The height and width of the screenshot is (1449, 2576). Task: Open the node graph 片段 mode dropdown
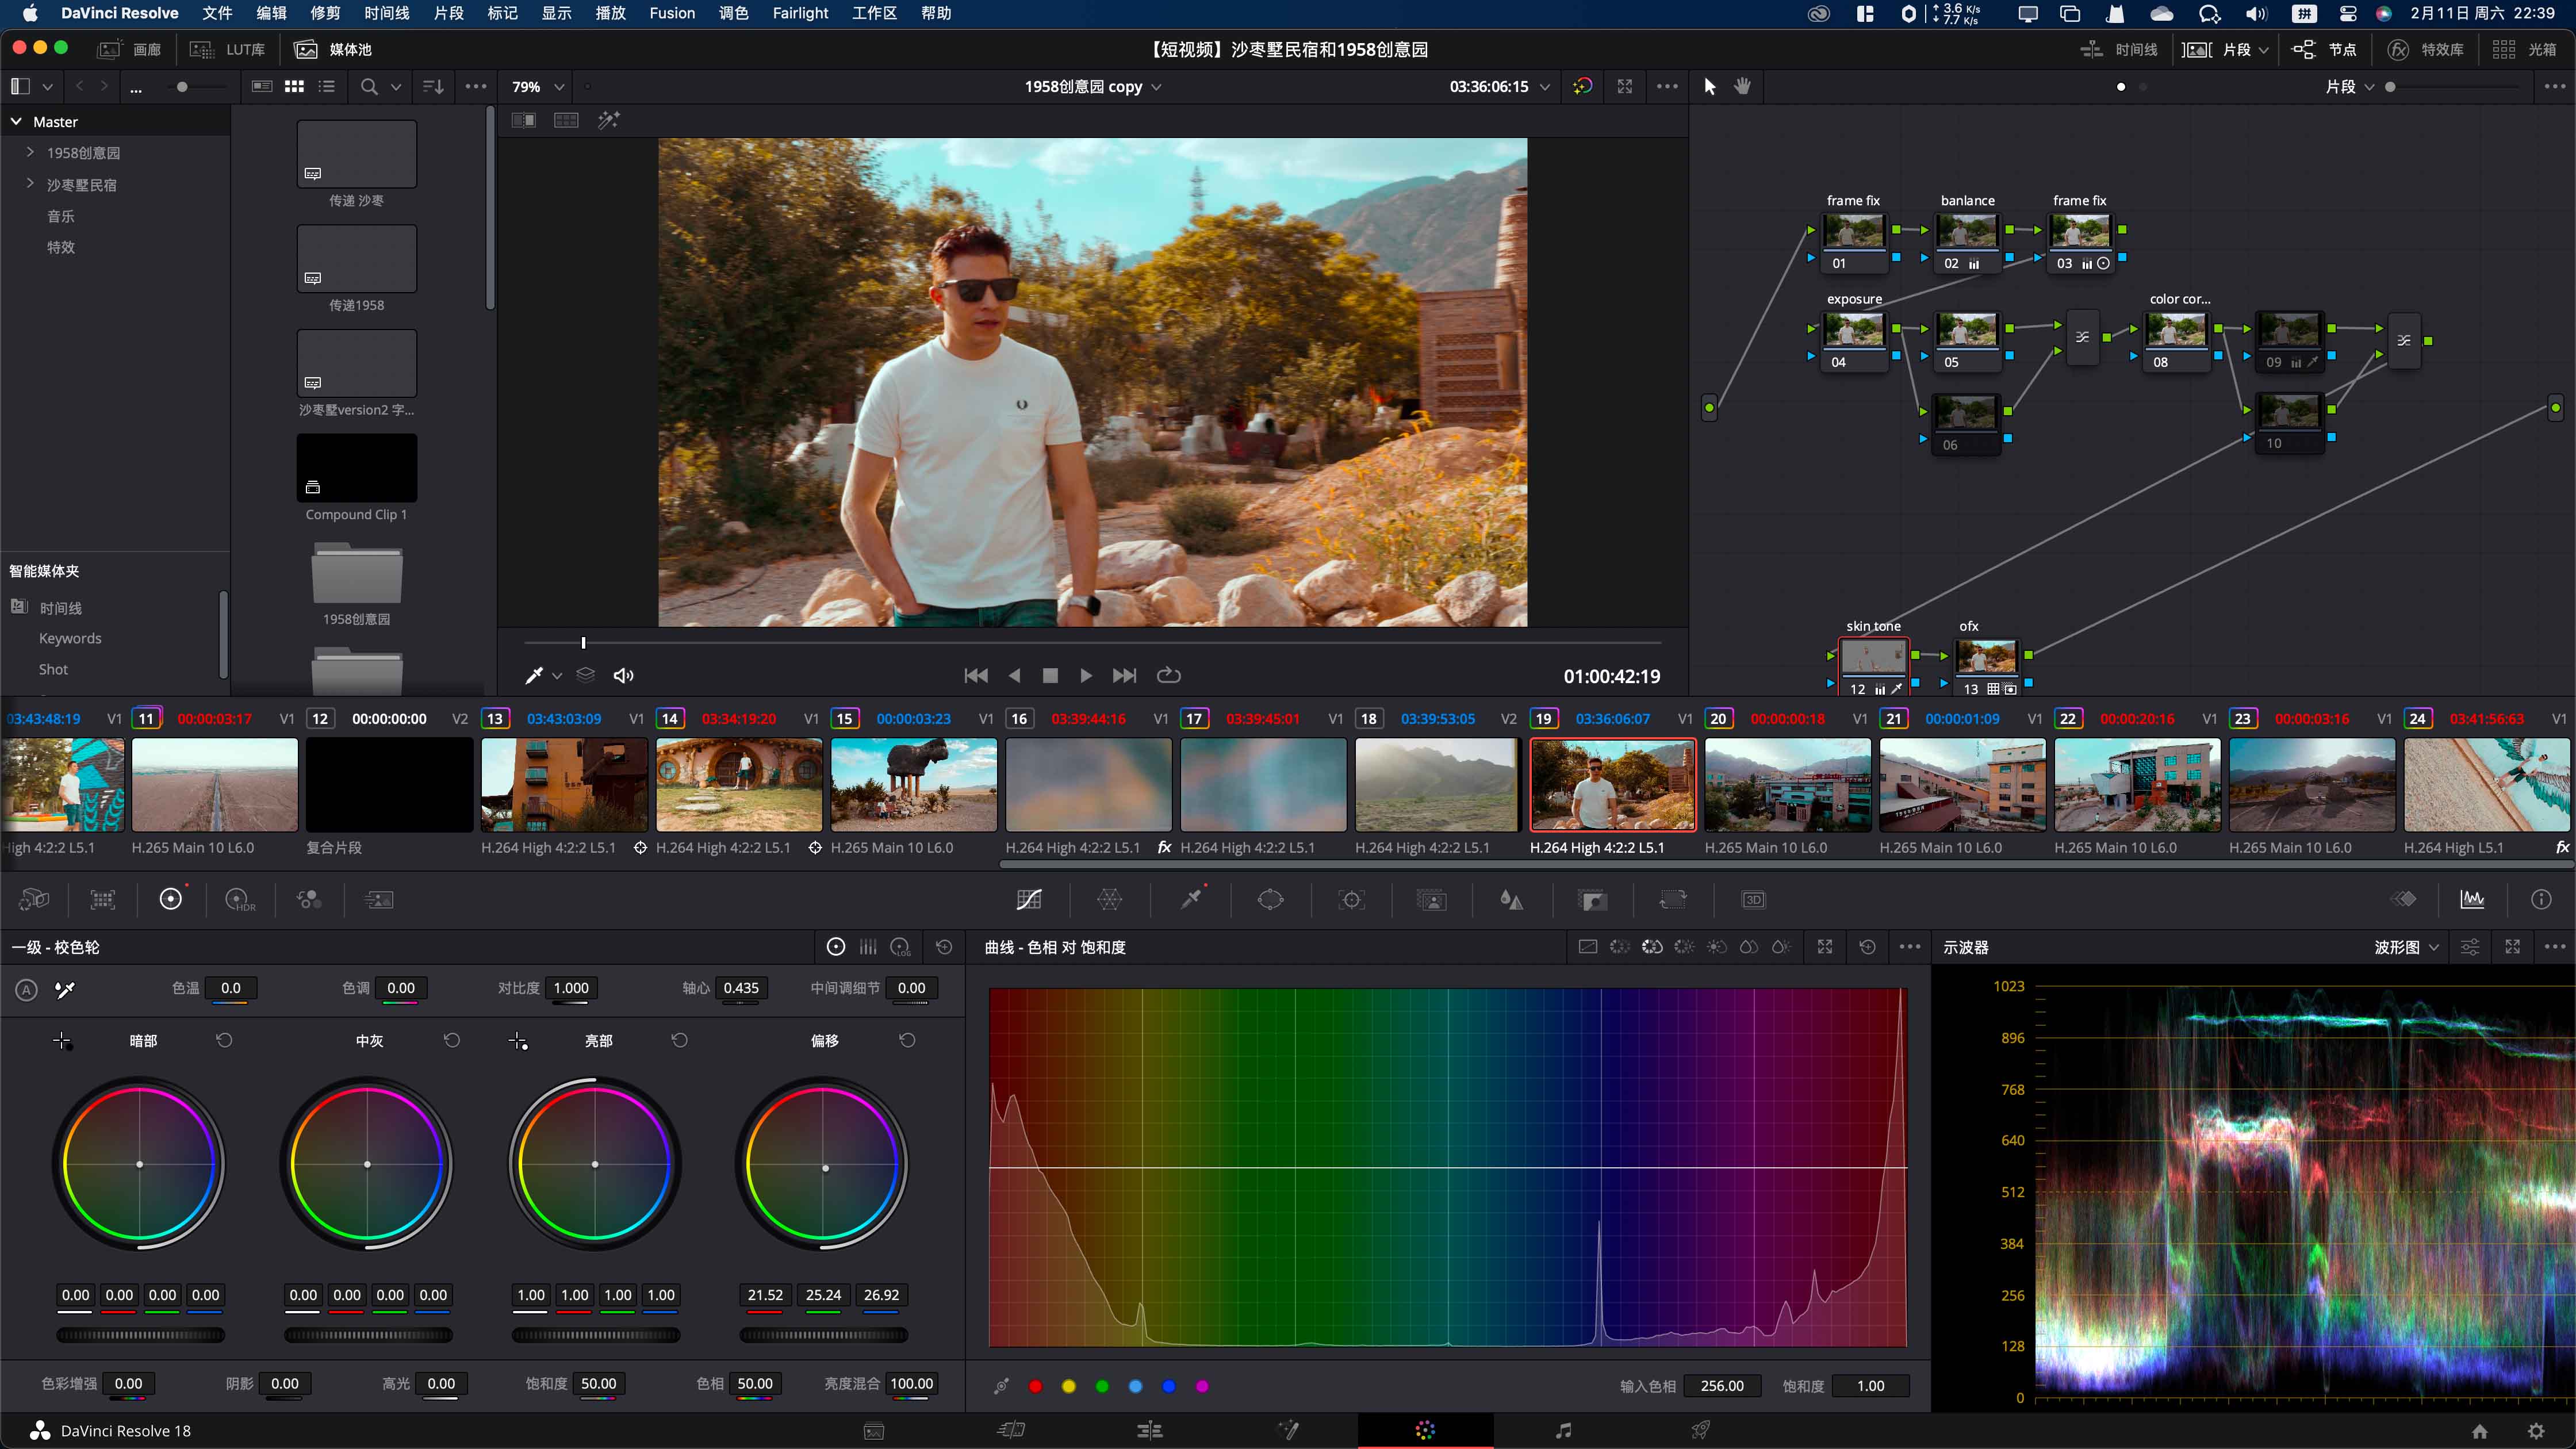pos(2349,87)
